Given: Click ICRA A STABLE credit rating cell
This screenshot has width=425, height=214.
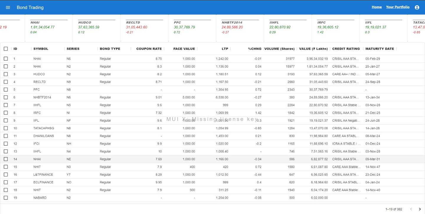Looking at the screenshot, I should (x=346, y=144).
